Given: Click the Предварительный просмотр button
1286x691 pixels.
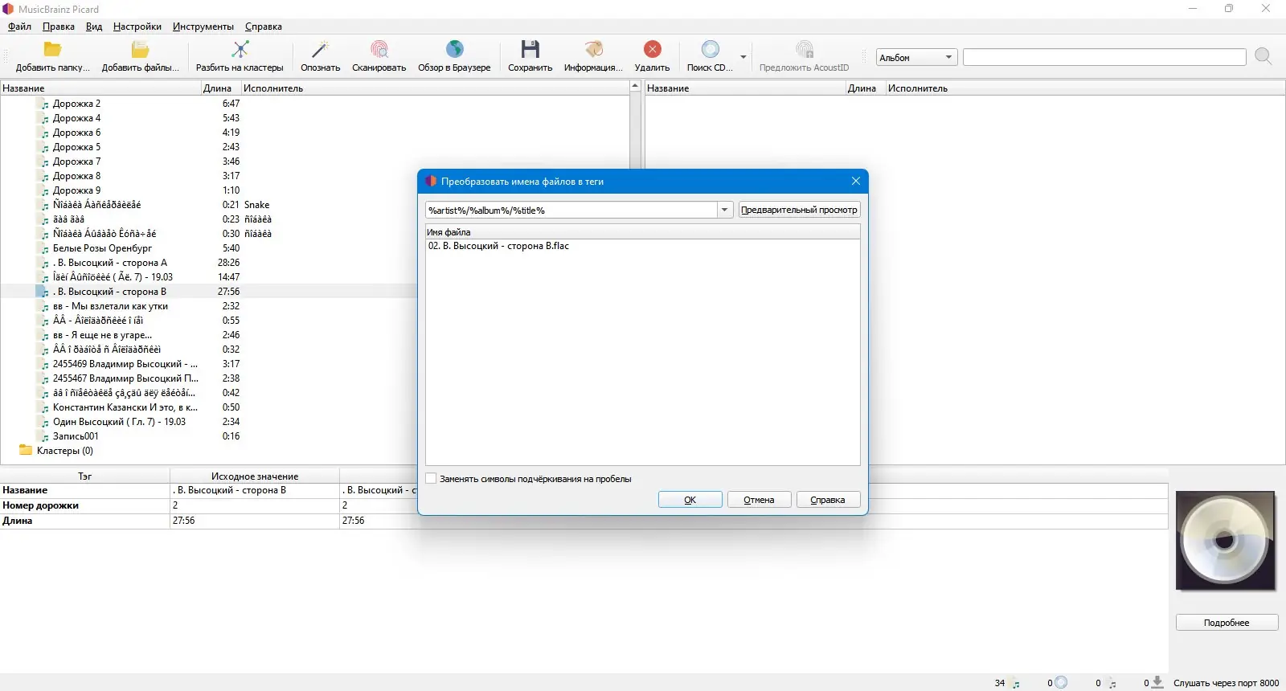Looking at the screenshot, I should click(x=799, y=210).
